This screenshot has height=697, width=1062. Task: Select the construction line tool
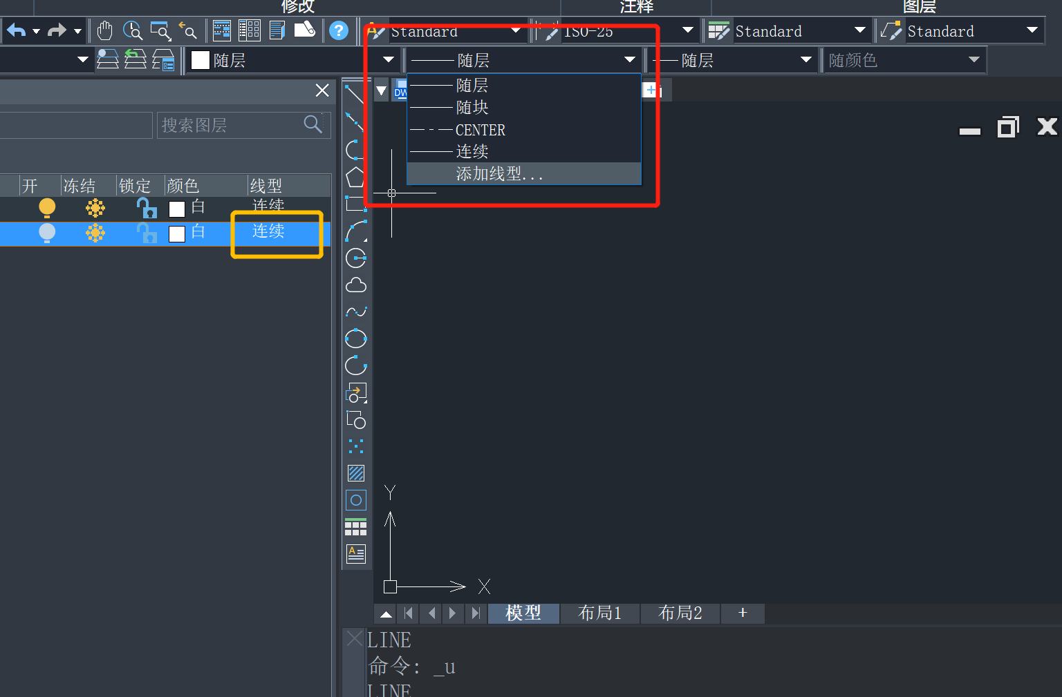pos(355,122)
